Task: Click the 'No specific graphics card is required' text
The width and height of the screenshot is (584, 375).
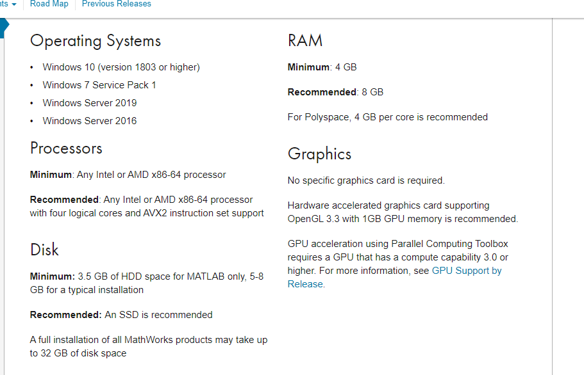Action: (x=365, y=180)
